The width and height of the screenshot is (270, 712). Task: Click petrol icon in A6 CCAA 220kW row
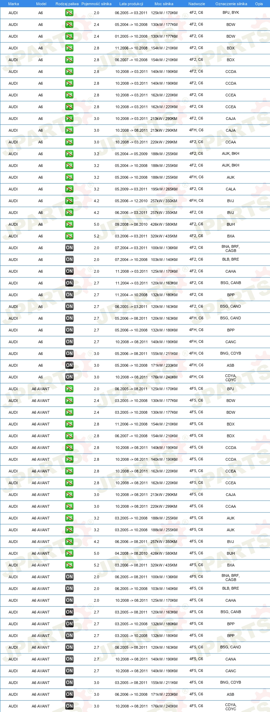(x=69, y=142)
